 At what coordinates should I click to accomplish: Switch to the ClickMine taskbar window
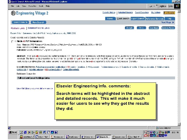coord(27,137)
